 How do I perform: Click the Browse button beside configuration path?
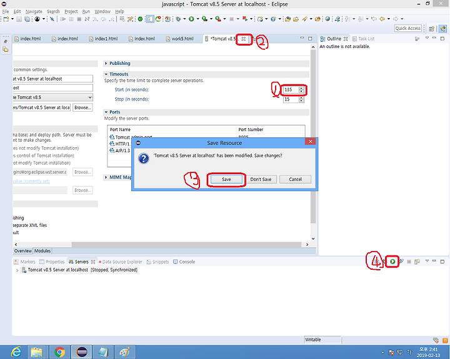pos(82,107)
